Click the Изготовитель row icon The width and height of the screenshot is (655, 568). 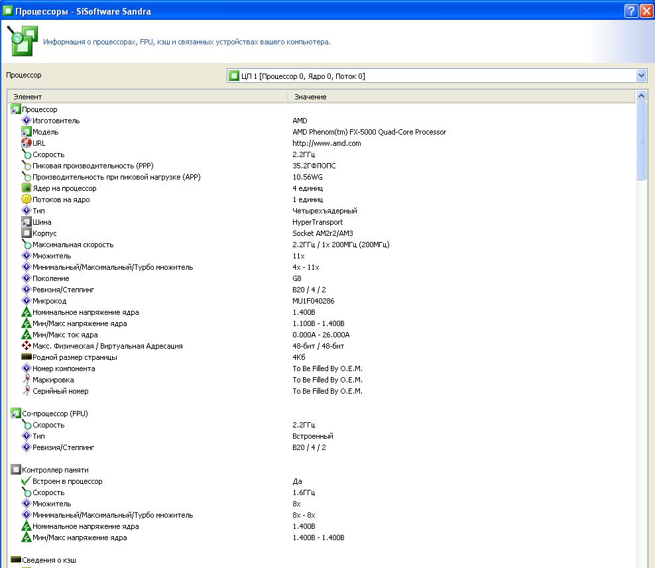[x=27, y=120]
